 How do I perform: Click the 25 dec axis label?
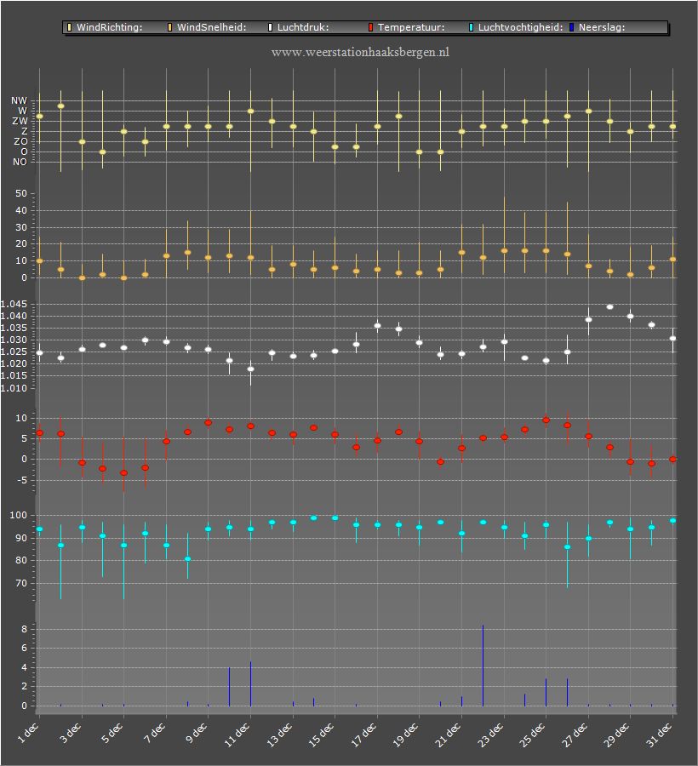[x=532, y=735]
